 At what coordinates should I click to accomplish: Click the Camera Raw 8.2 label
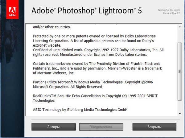[x=171, y=14]
